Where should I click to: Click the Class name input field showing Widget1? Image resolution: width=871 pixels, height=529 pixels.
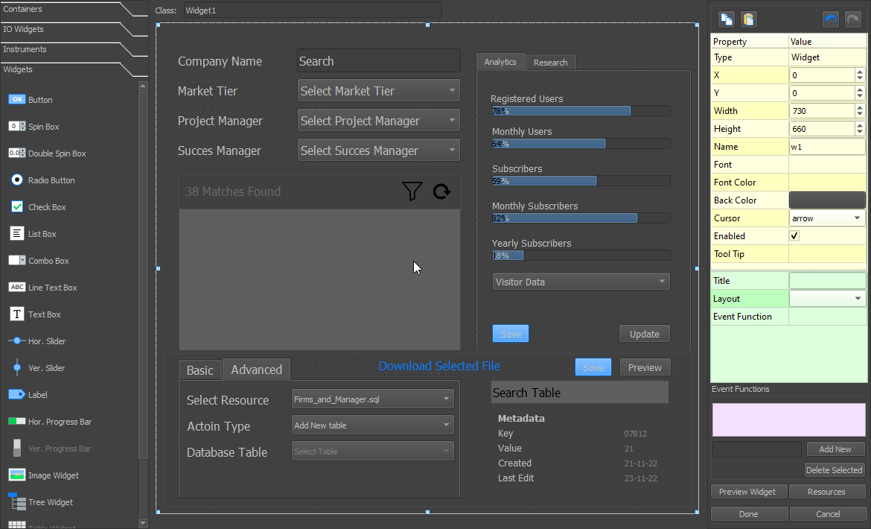click(311, 10)
